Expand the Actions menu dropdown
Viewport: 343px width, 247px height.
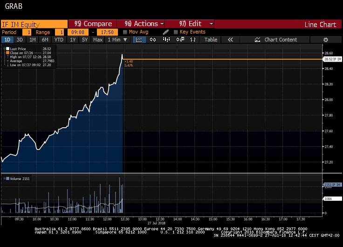coord(144,24)
